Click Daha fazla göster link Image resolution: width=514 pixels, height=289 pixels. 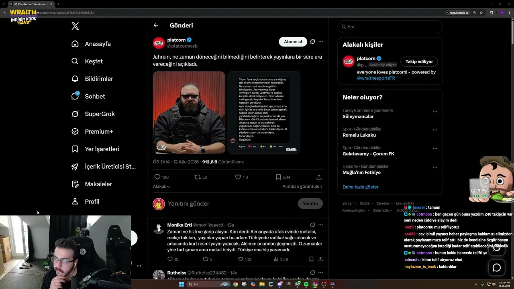(x=360, y=187)
